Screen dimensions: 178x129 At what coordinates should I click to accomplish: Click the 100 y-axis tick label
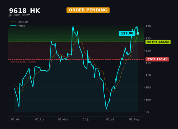click(148, 100)
